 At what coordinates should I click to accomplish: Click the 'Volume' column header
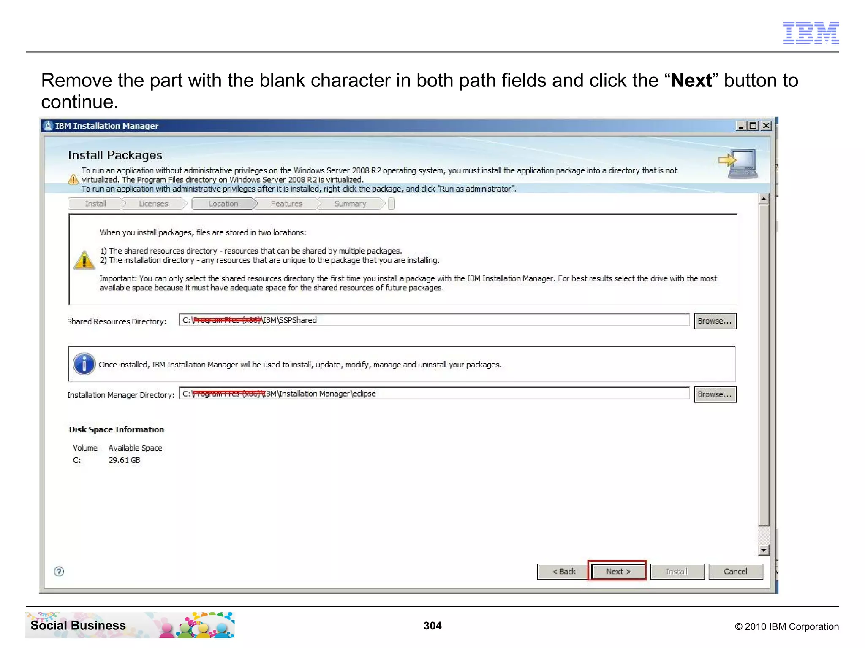[85, 448]
